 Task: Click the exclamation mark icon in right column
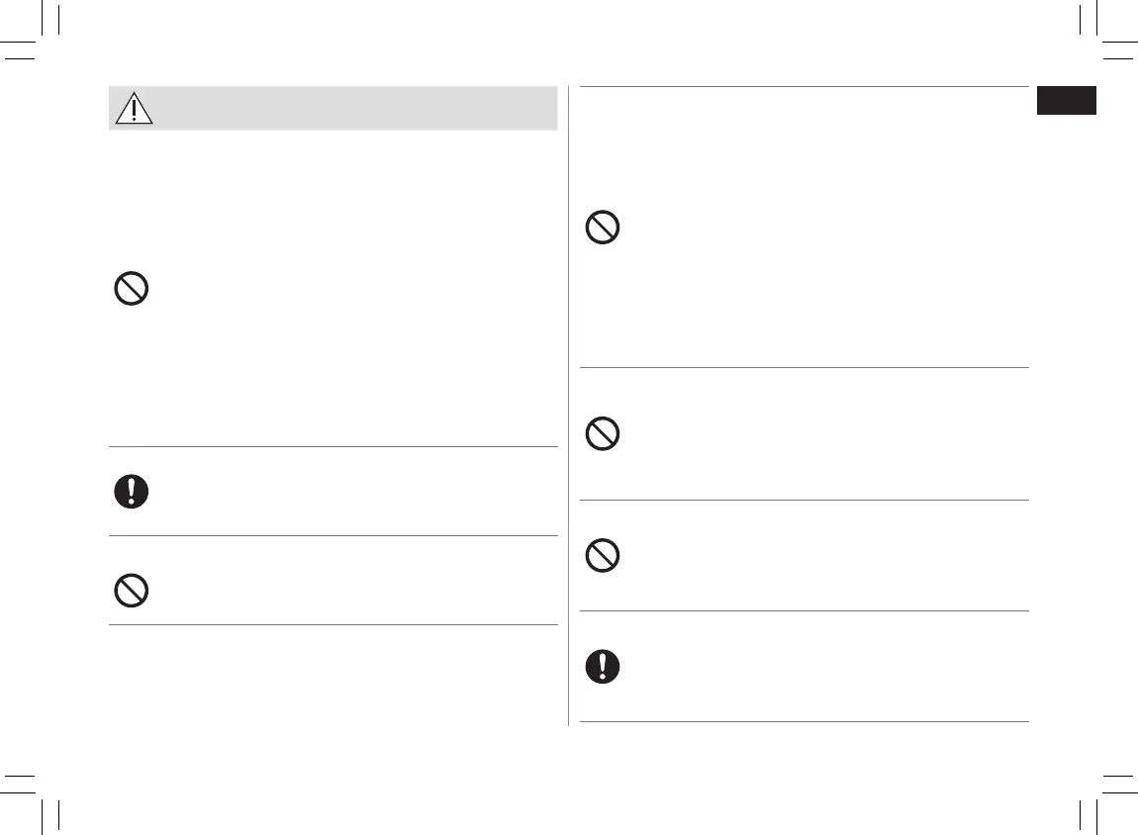point(603,667)
